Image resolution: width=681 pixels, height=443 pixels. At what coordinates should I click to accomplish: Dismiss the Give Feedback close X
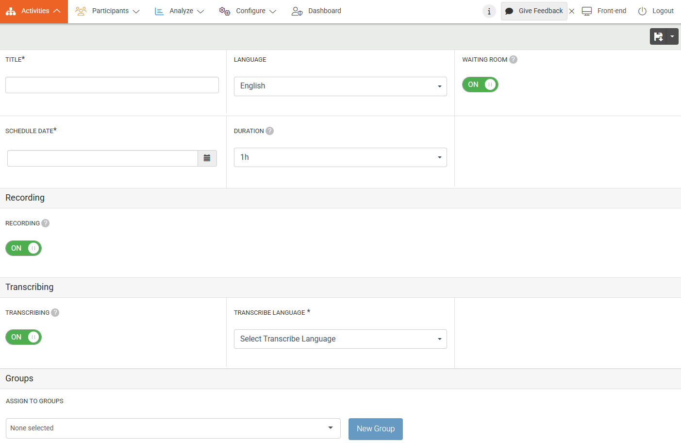point(572,11)
